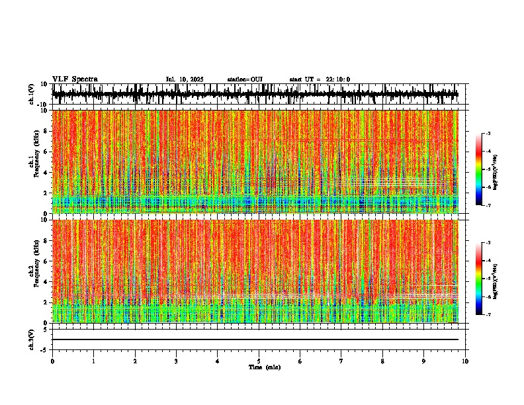
Task: Click the "-7" label on ch.2 color bar
Action: 488,314
